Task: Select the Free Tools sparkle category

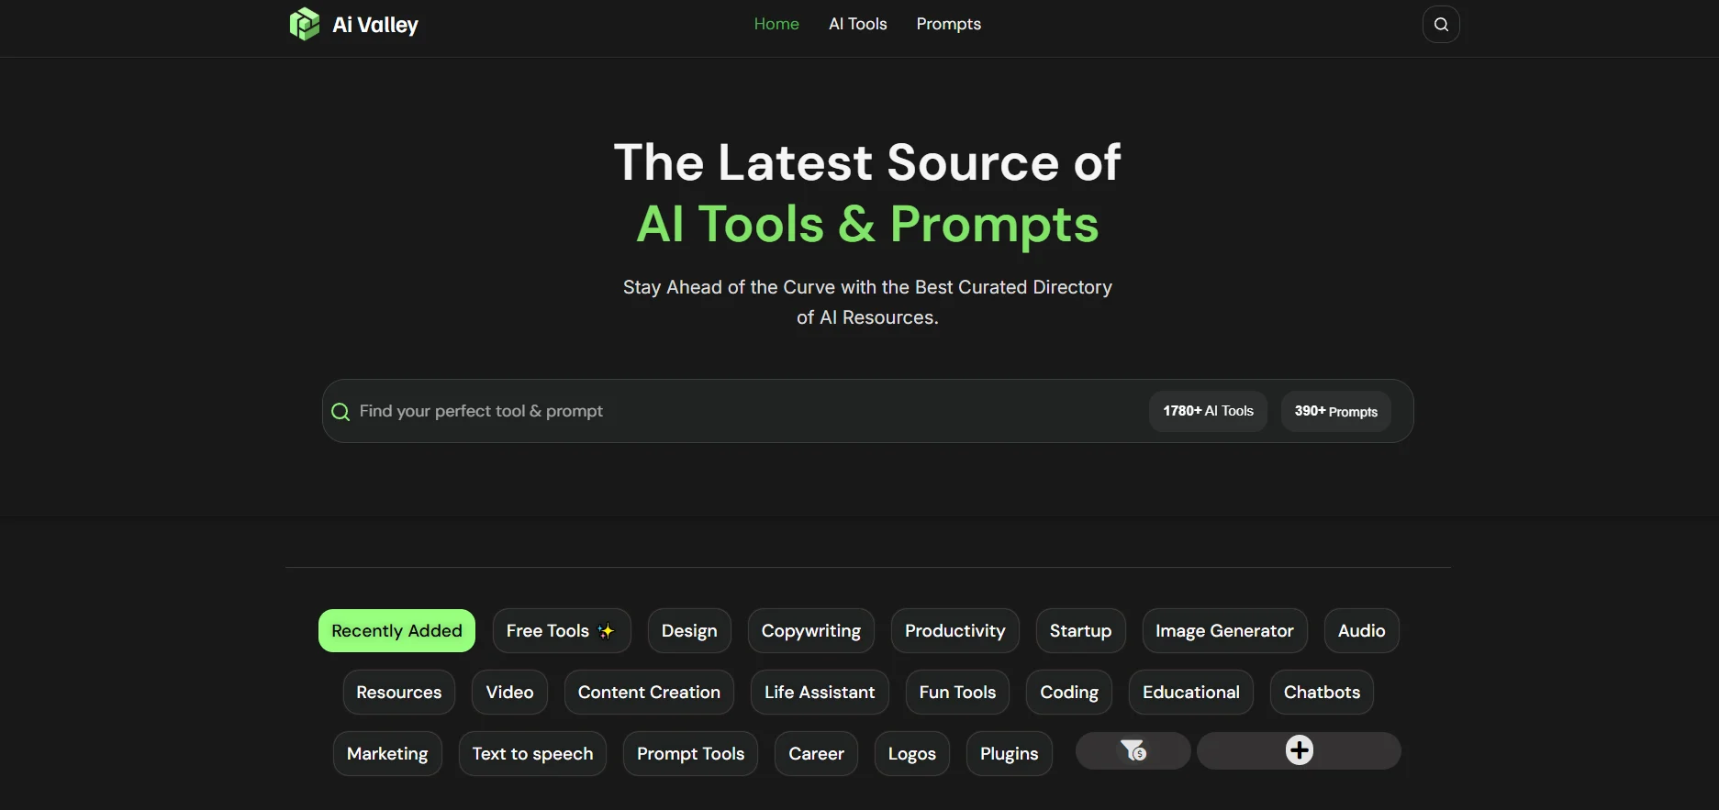Action: (562, 630)
